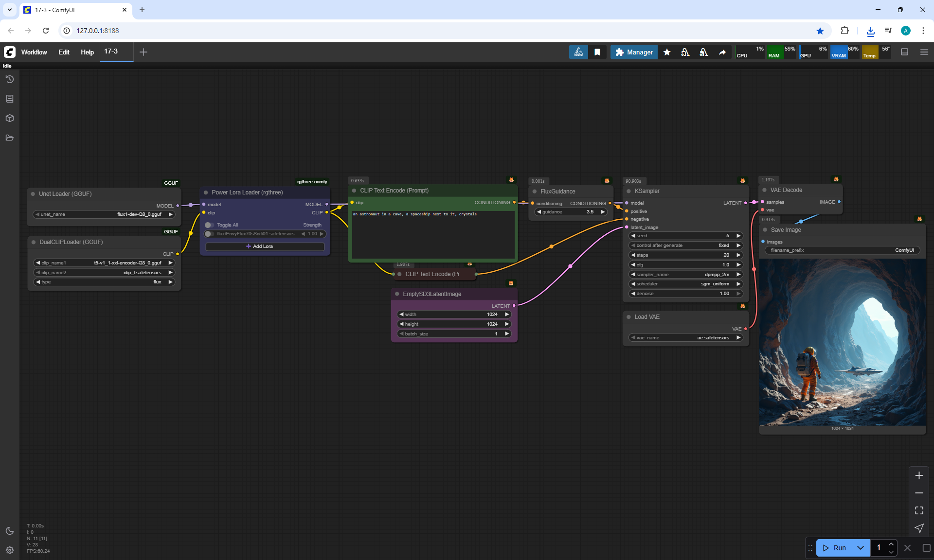Open the workflows folder sidebar icon
Viewport: 934px width, 560px height.
point(10,138)
